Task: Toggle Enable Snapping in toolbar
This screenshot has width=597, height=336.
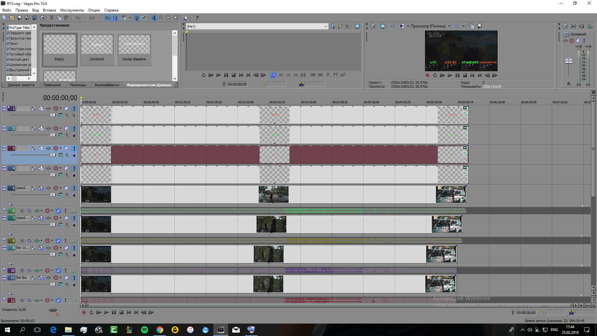Action: coord(107,18)
